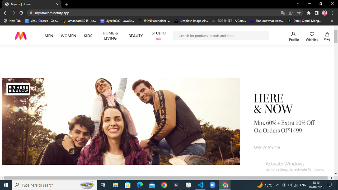Go back with browser back arrow
This screenshot has height=190, width=338.
pyautogui.click(x=5, y=13)
